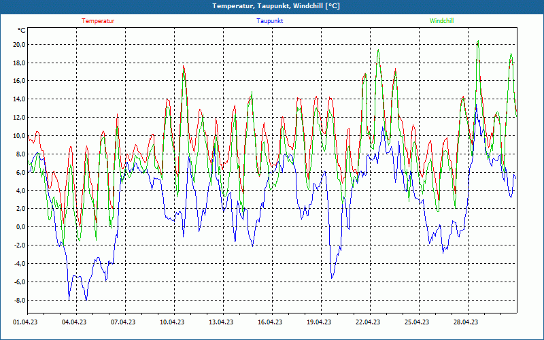The height and width of the screenshot is (340, 544).
Task: Click the 25.04.23 date label
Action: tap(417, 322)
